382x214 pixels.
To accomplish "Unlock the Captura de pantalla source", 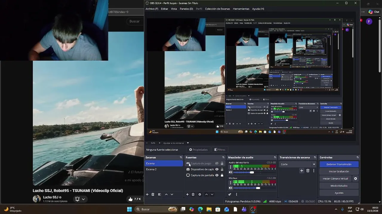I will coord(222,175).
